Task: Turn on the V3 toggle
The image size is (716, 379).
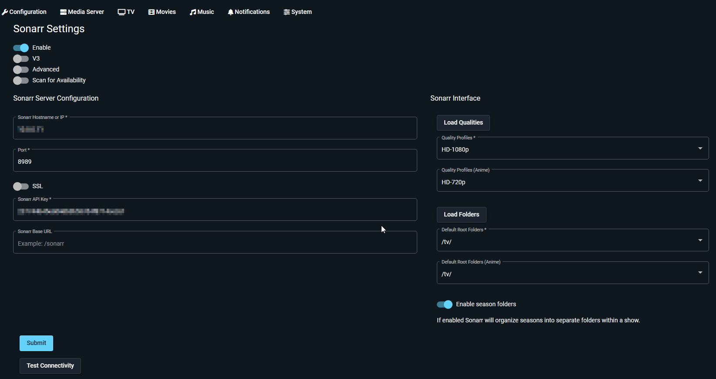Action: (21, 59)
